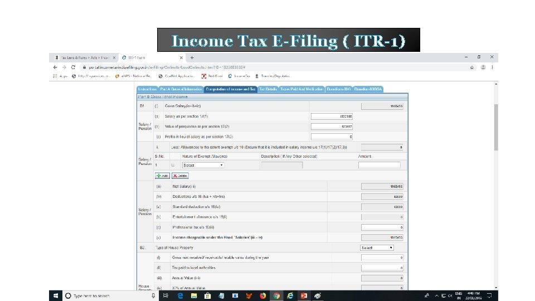Go back to the previous browser page

tap(55, 67)
